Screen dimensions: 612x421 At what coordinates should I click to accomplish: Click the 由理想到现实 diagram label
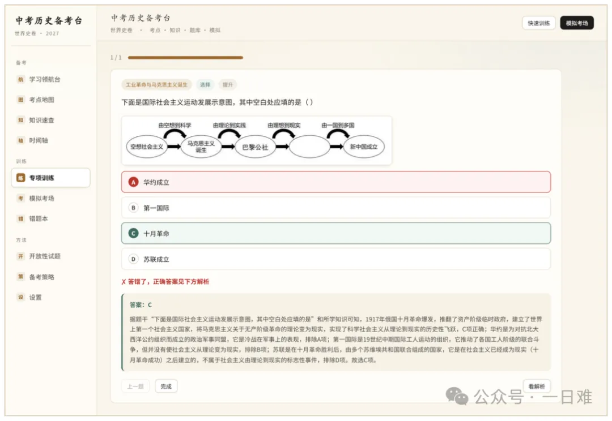[284, 125]
